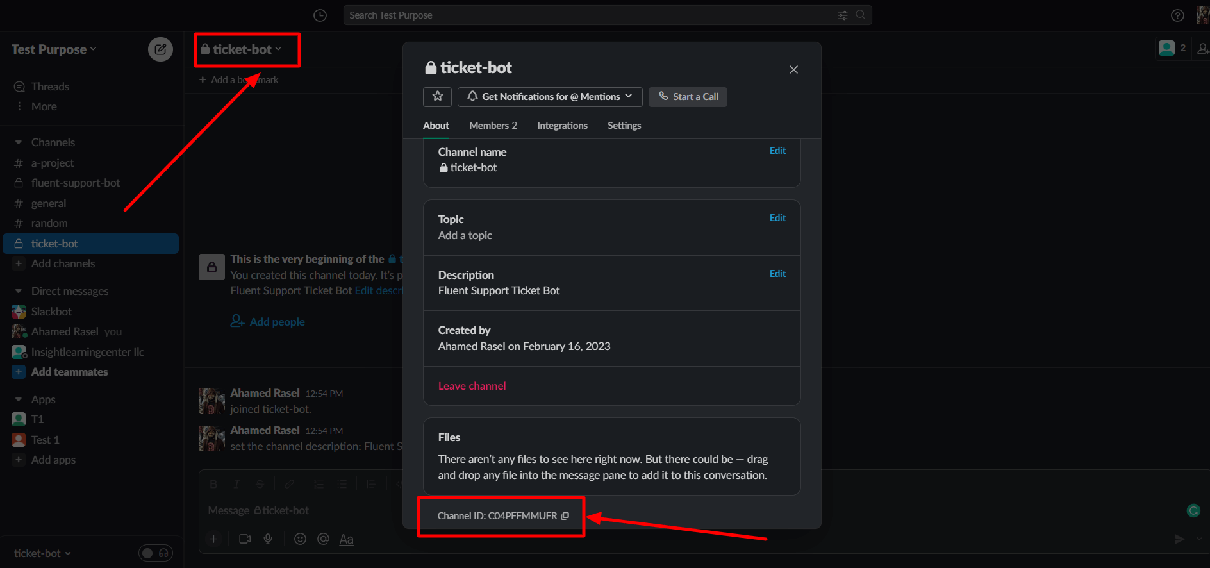Open Get Notifications for @ Mentions dropdown
This screenshot has width=1210, height=568.
(x=550, y=97)
